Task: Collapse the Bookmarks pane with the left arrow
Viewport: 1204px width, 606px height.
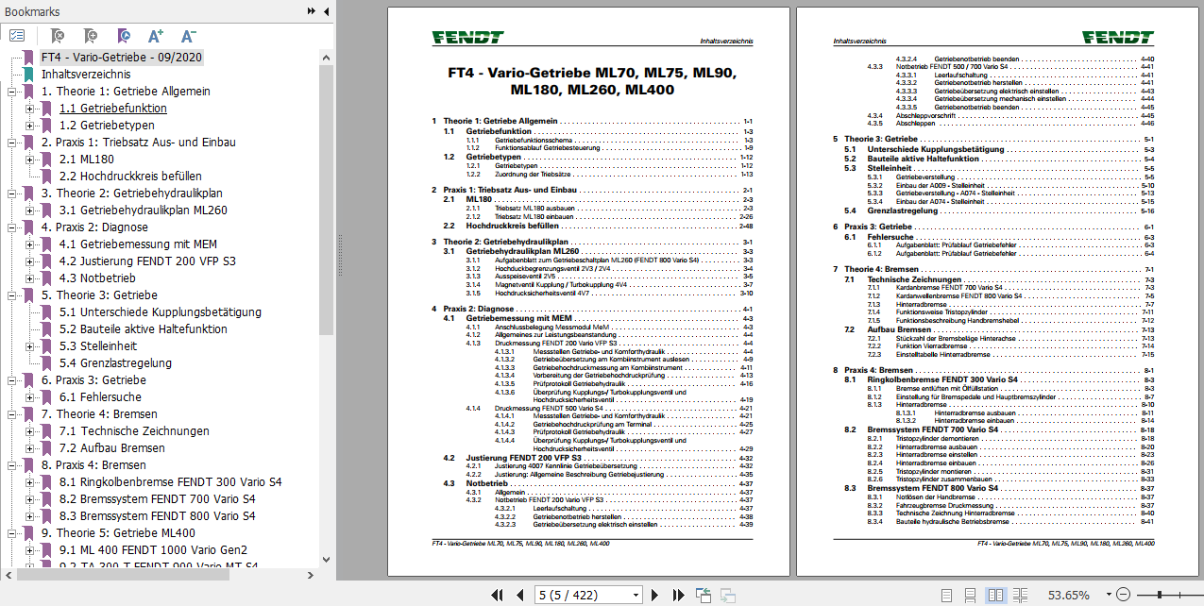Action: (326, 11)
